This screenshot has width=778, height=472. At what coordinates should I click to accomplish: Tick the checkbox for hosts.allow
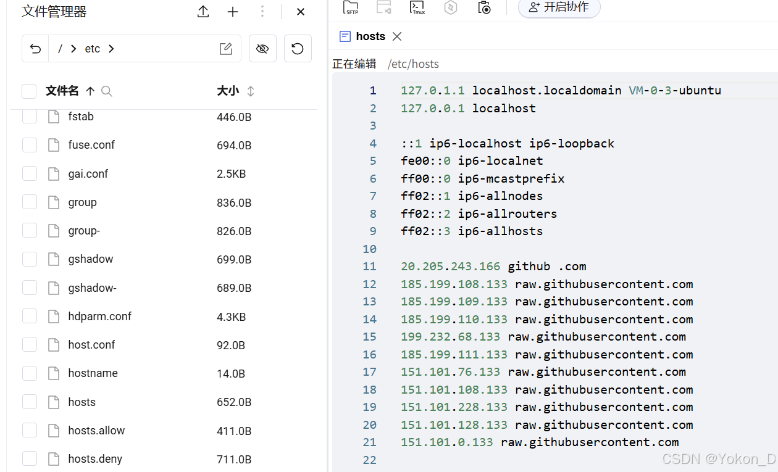pos(30,431)
